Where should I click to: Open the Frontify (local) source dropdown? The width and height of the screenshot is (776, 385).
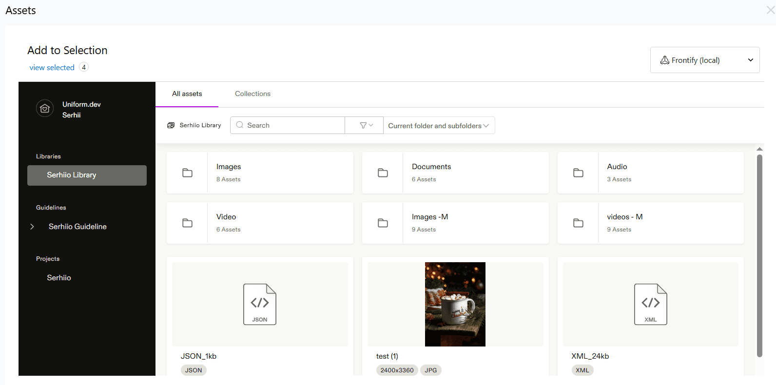(705, 60)
